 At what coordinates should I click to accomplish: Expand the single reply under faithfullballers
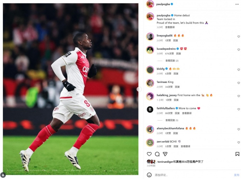pyautogui.click(x=172, y=120)
